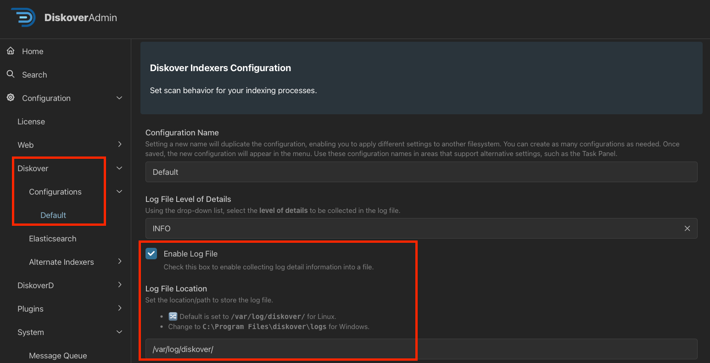This screenshot has width=710, height=363.
Task: Uncheck the Enable Log File checkbox
Action: coord(151,253)
